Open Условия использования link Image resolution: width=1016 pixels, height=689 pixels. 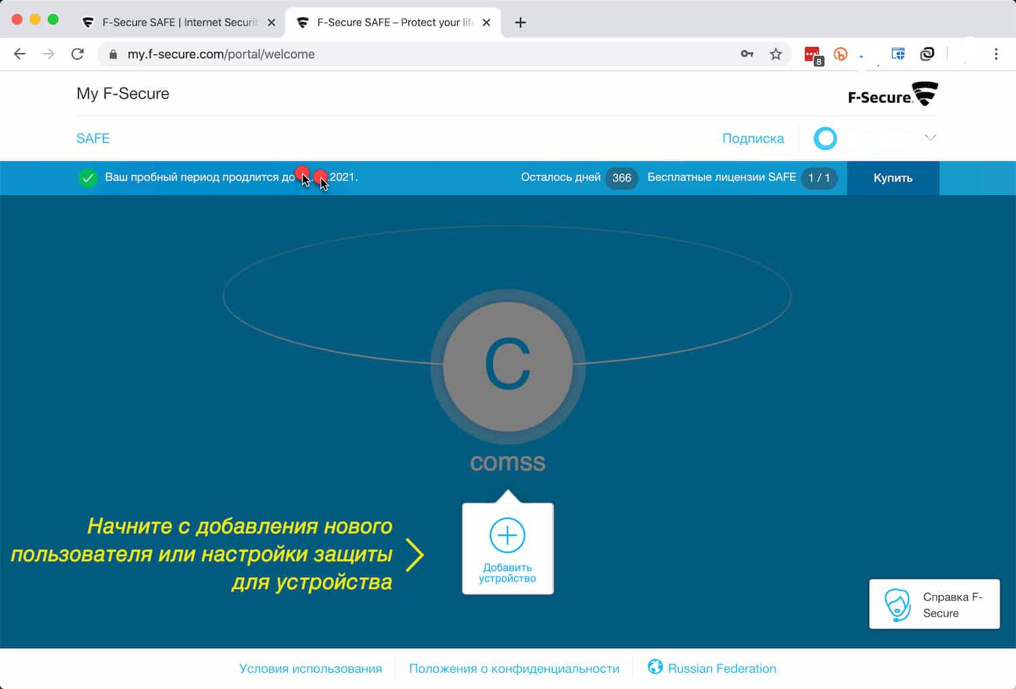[x=310, y=669]
